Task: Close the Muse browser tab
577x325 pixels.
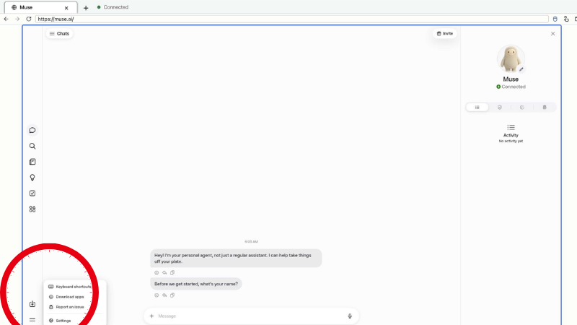Action: click(66, 8)
